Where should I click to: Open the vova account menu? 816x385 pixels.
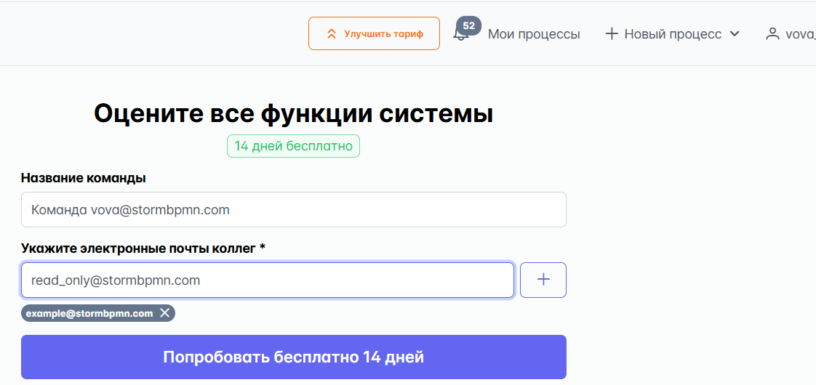click(x=801, y=34)
